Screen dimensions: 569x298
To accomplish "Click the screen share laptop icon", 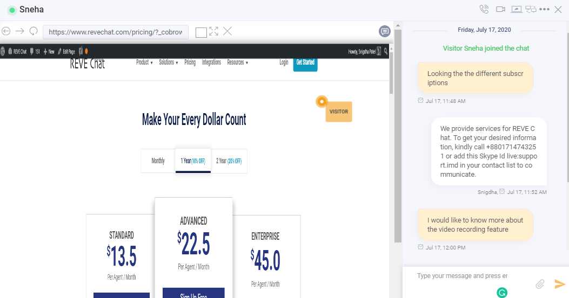I will (x=517, y=9).
